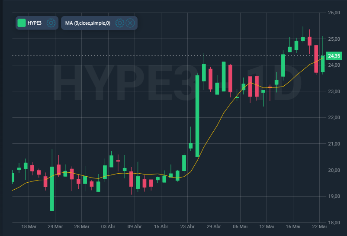Click the 09 Abr date label
Screen dimensions: 347x236
tap(135, 226)
